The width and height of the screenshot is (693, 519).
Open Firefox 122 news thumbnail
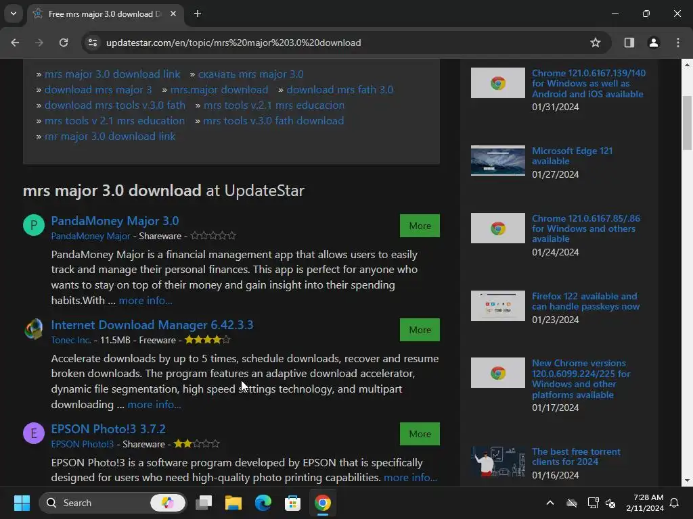497,305
